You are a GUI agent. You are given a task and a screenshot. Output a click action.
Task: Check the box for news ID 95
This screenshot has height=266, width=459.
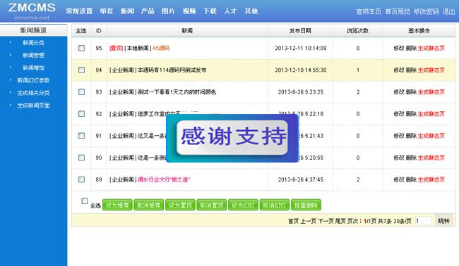pos(82,48)
